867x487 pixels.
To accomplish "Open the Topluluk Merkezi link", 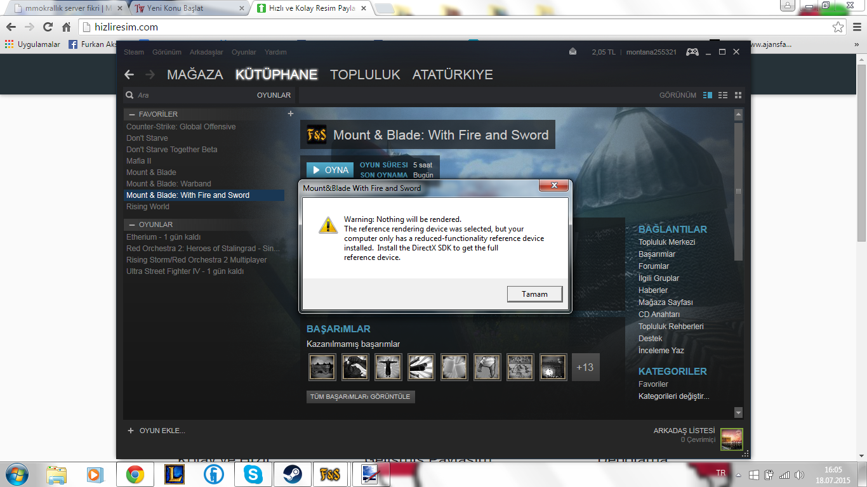I will click(x=666, y=242).
